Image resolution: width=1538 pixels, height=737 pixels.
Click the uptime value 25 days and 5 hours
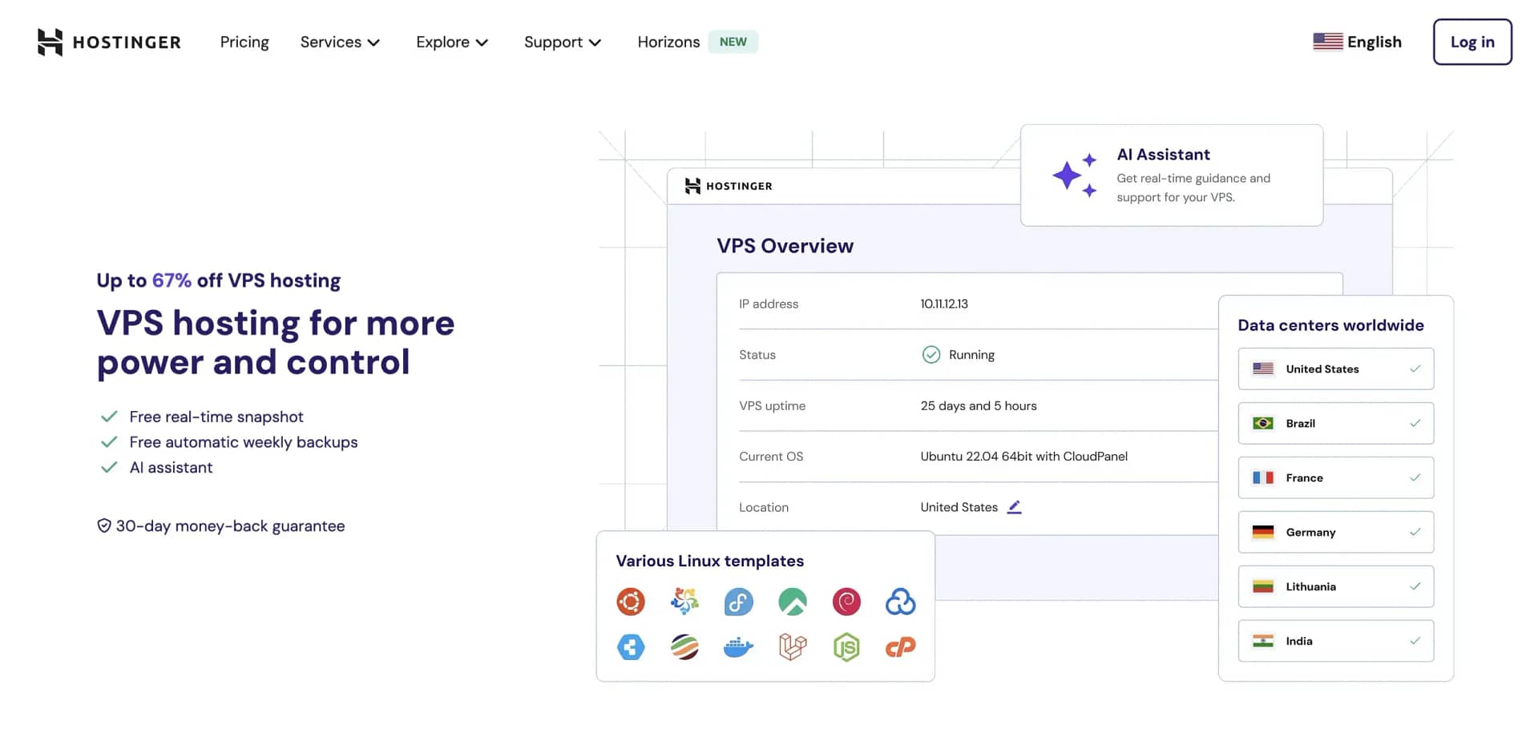click(979, 406)
